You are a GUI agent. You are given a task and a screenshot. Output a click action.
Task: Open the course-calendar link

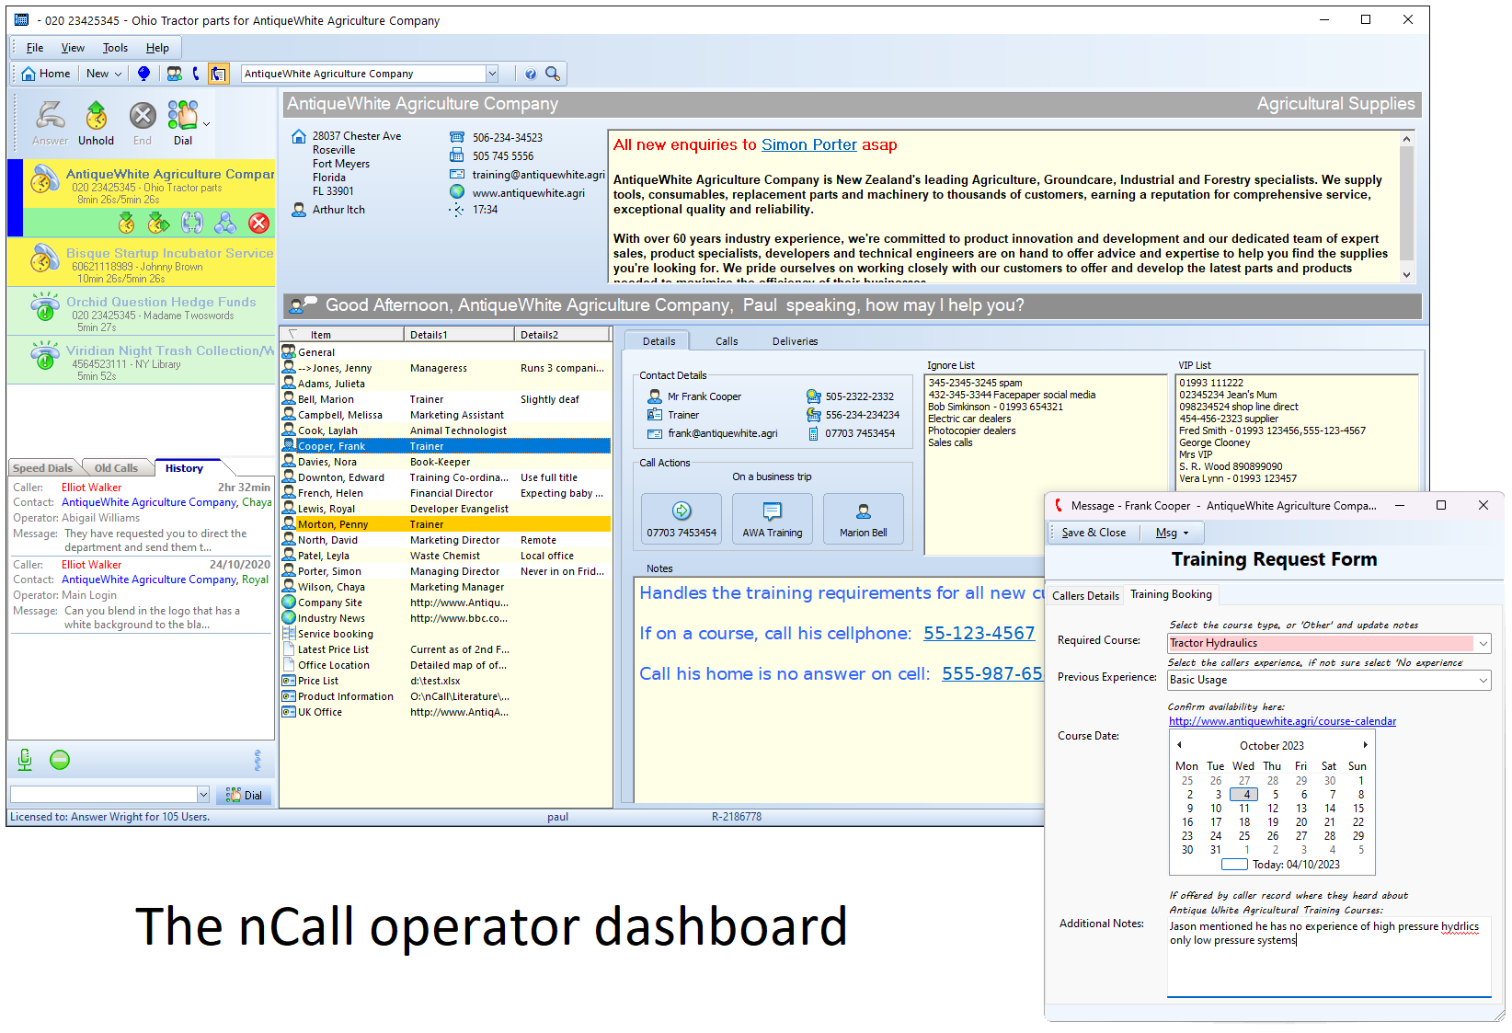click(x=1282, y=721)
